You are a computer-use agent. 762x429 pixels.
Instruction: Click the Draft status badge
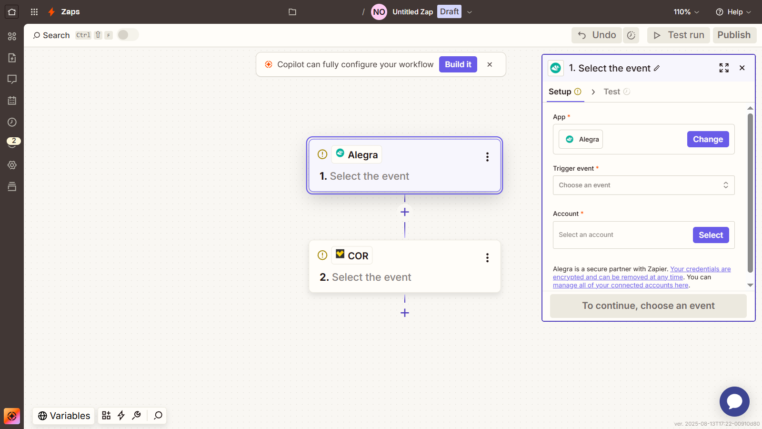(450, 12)
